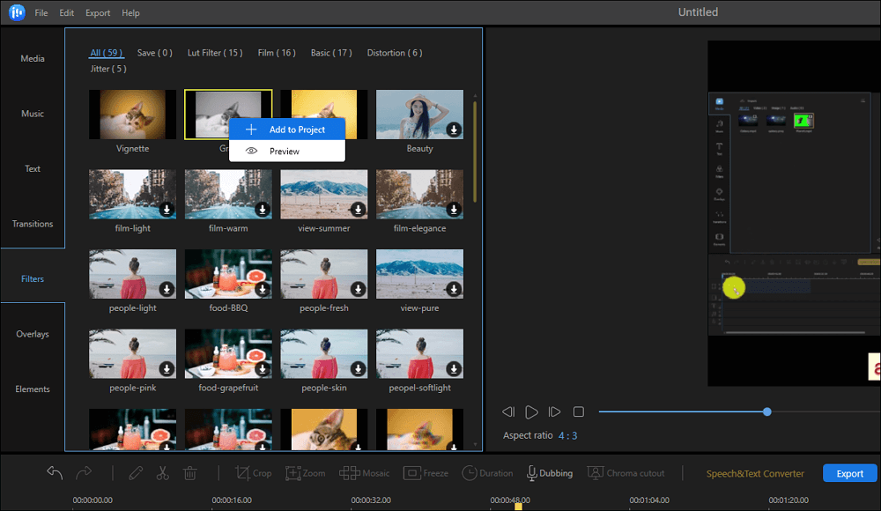Switch to the Lut Filter category
This screenshot has width=881, height=511.
tap(215, 53)
